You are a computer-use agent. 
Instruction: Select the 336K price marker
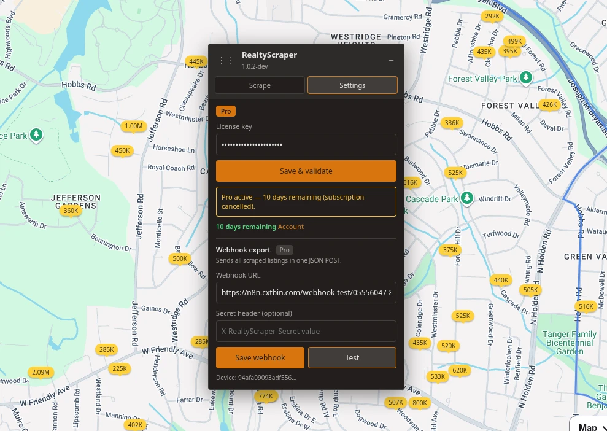452,123
